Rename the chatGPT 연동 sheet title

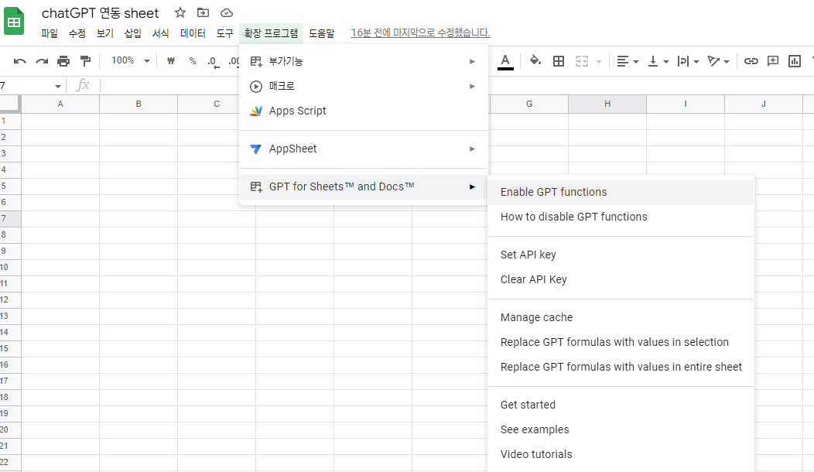[x=100, y=13]
